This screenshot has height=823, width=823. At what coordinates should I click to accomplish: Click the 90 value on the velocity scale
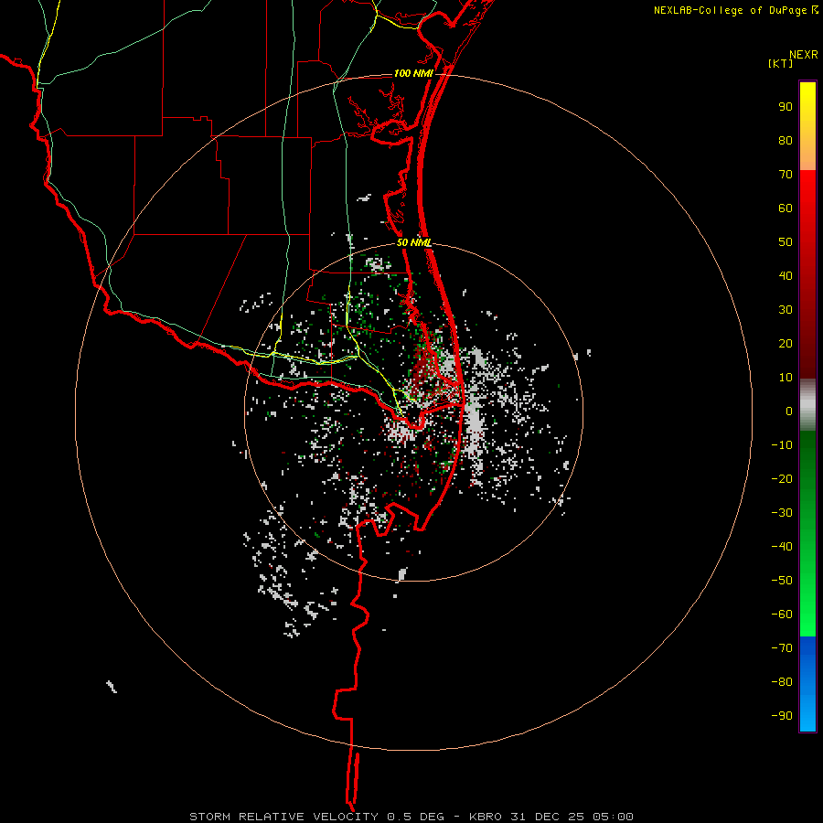pos(786,107)
